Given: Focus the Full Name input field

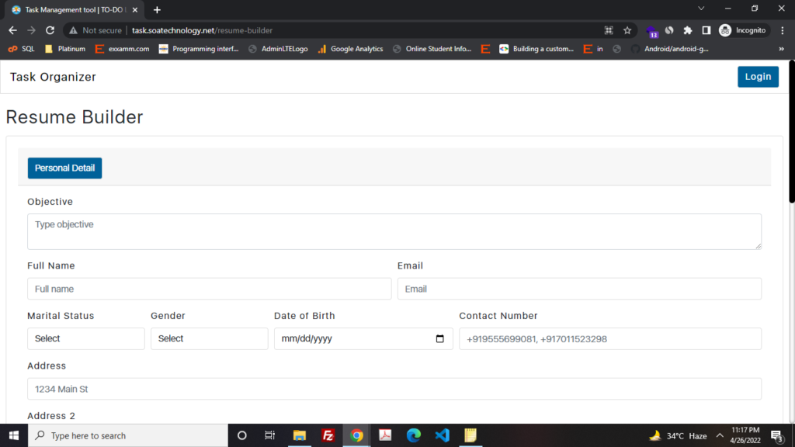Looking at the screenshot, I should click(209, 289).
